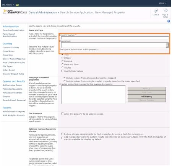Open Administration Reports link
Screen dimensions: 172x166
click(x=14, y=112)
